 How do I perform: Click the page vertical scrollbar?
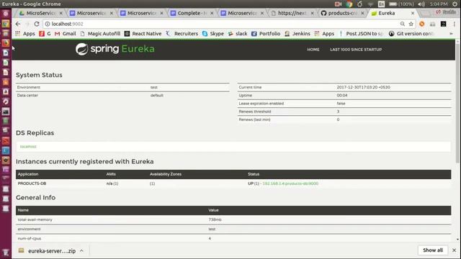pos(458,104)
